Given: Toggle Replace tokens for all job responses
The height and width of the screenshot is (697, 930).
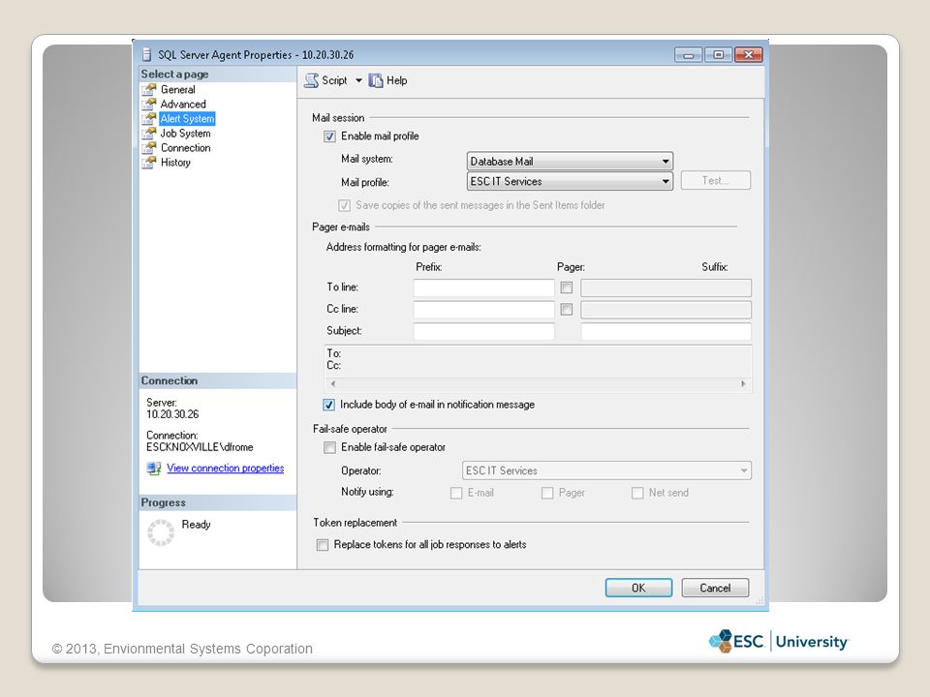Looking at the screenshot, I should pyautogui.click(x=323, y=545).
